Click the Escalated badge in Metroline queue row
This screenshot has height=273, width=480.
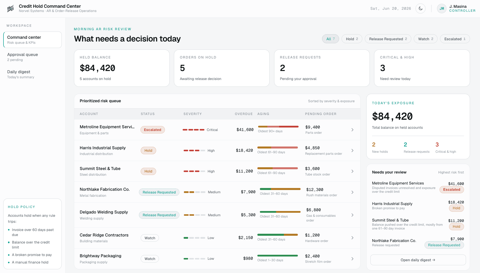click(152, 130)
